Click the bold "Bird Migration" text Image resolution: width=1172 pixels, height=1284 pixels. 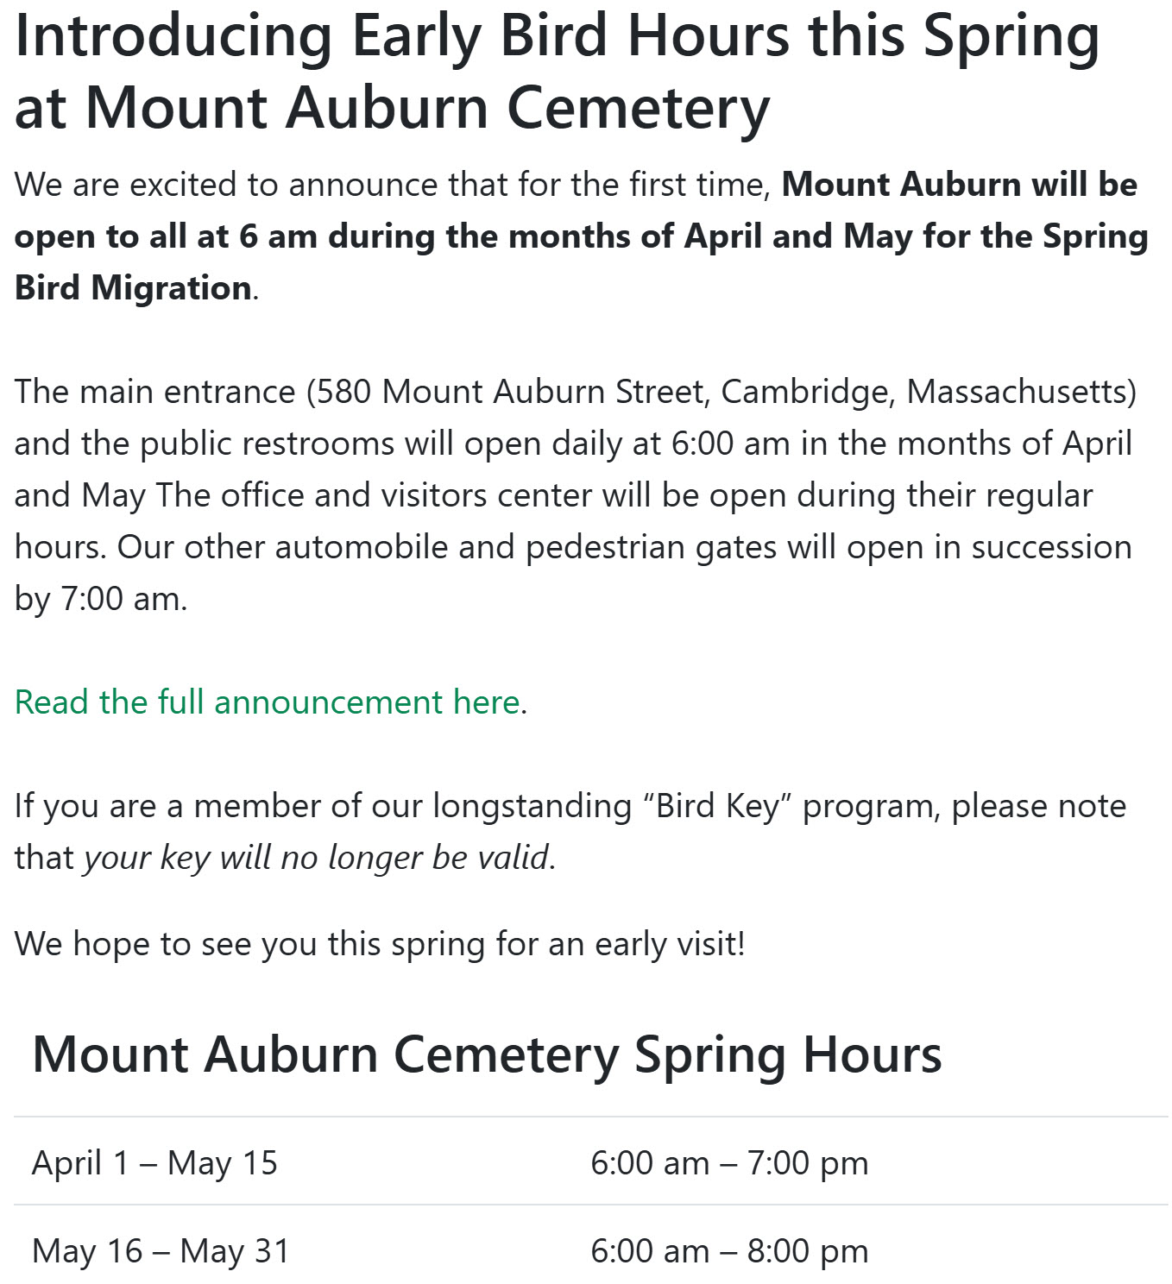tap(134, 288)
